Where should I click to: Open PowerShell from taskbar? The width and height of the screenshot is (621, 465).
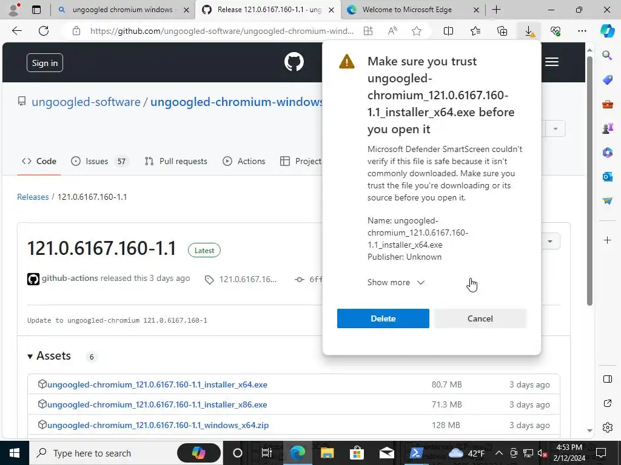pos(416,453)
